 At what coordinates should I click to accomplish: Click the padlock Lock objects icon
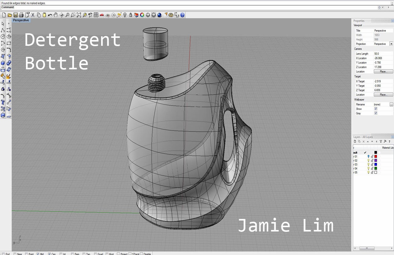[131, 15]
